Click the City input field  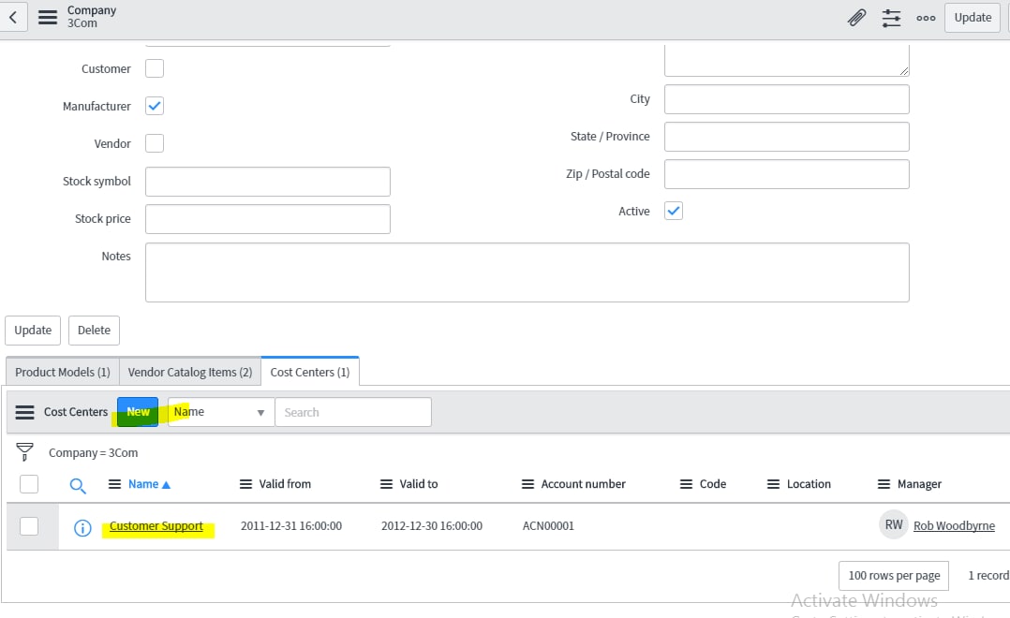pyautogui.click(x=786, y=99)
